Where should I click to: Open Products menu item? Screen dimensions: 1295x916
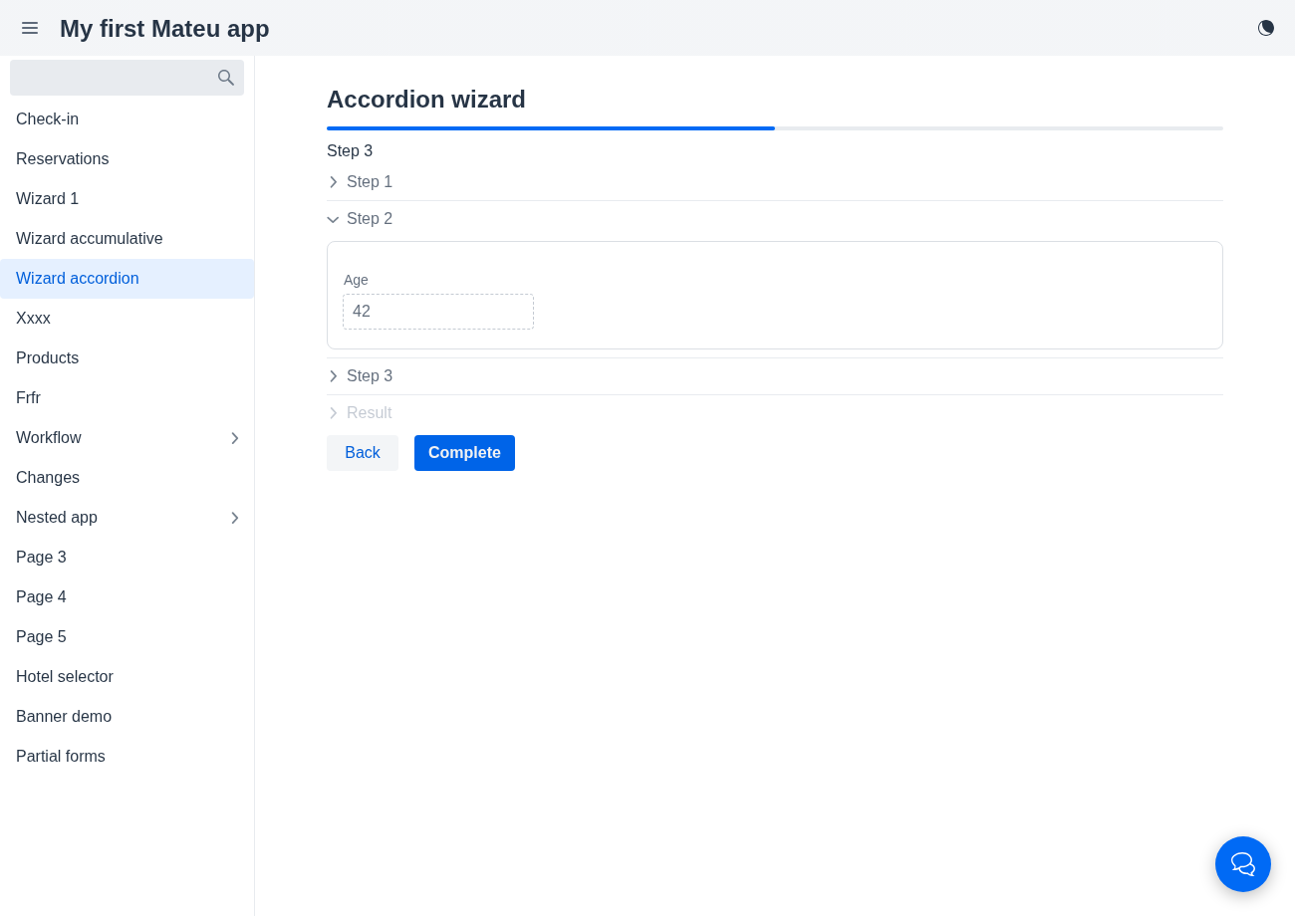(127, 358)
